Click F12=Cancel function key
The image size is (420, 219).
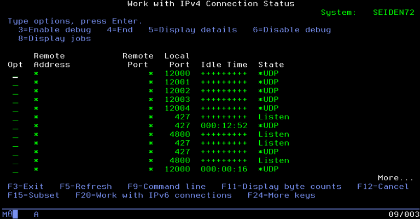pos(383,187)
